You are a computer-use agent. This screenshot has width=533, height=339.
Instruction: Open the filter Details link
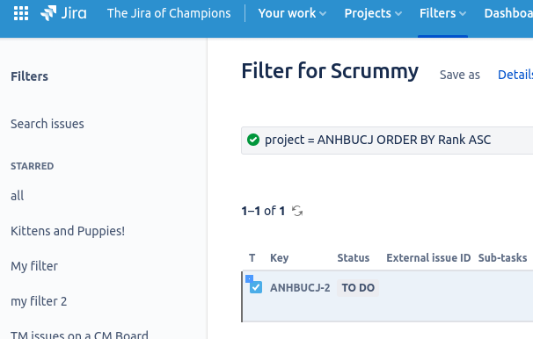coord(515,75)
